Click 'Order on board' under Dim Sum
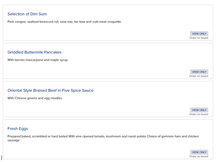The width and height of the screenshot is (216, 162). point(199,38)
